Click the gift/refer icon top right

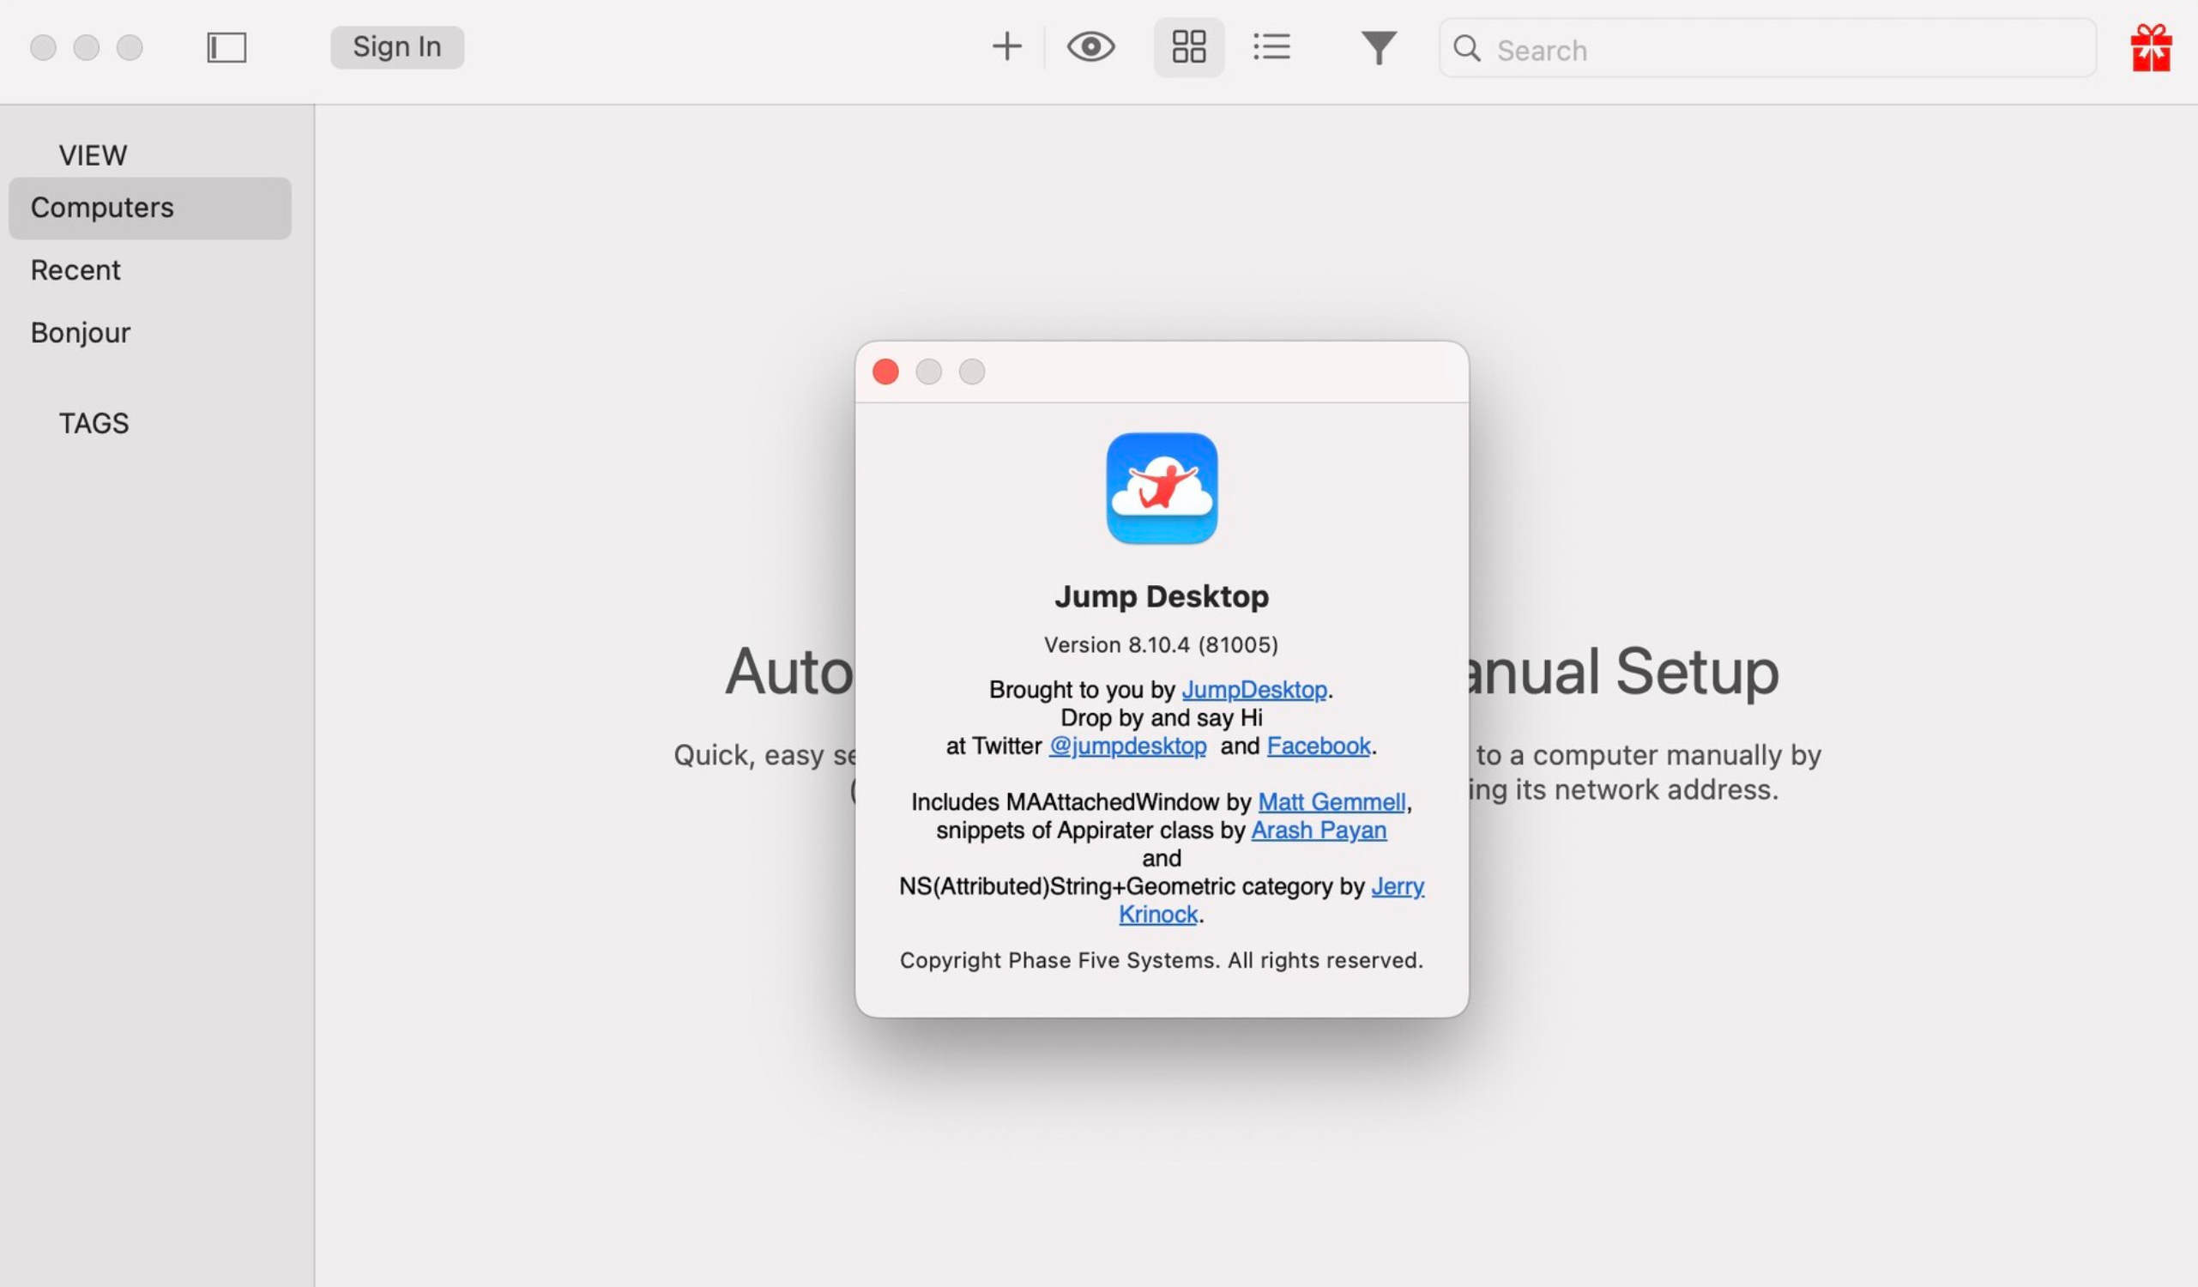tap(2152, 46)
